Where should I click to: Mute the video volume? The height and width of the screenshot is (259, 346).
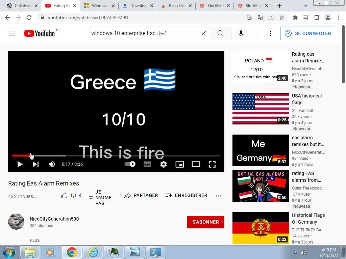click(x=52, y=164)
